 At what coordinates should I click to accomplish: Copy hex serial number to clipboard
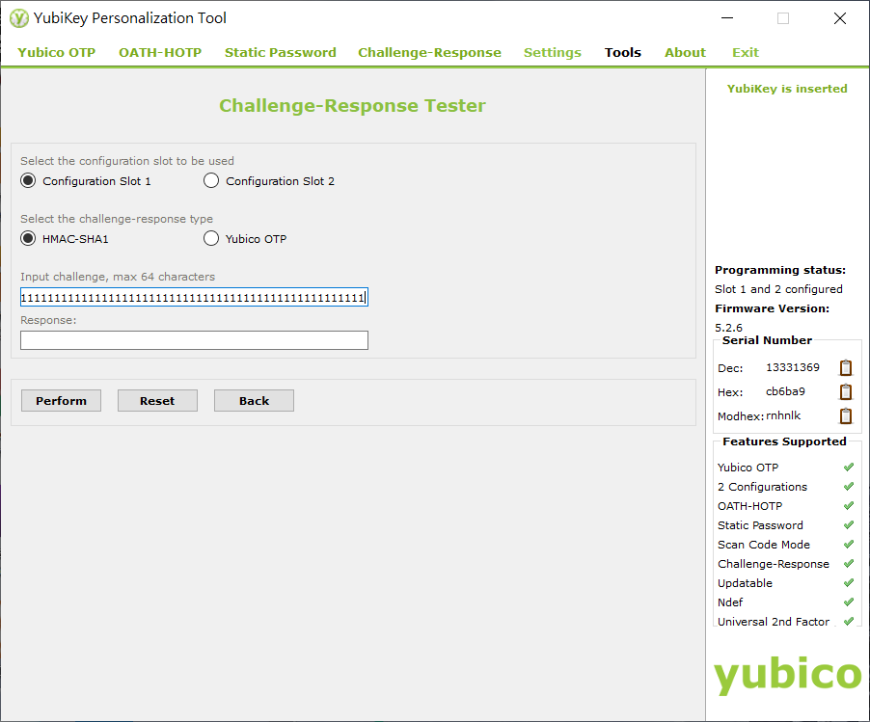point(846,392)
